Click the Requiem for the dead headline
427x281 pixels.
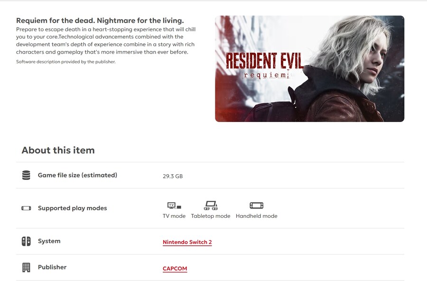coord(100,21)
